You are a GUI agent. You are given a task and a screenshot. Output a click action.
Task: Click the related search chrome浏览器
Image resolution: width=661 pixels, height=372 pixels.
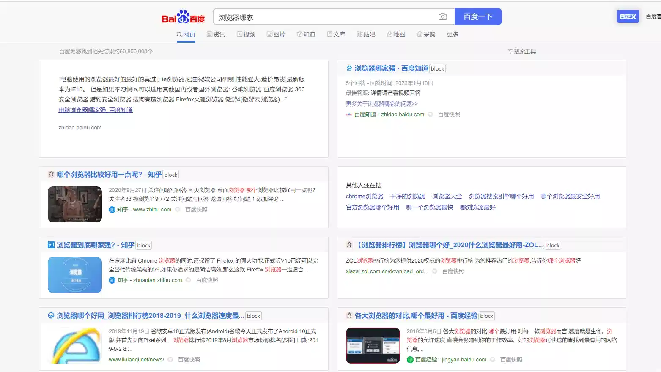coord(364,196)
